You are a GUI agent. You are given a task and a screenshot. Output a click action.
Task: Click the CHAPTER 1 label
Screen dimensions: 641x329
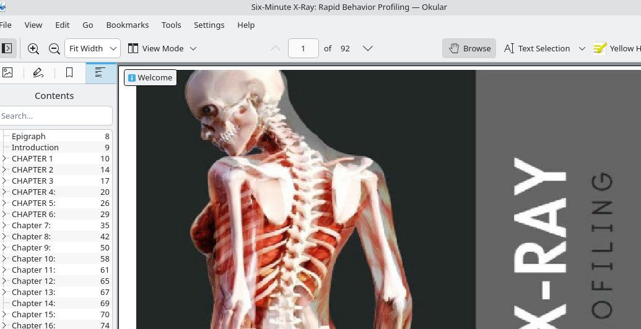pyautogui.click(x=32, y=158)
